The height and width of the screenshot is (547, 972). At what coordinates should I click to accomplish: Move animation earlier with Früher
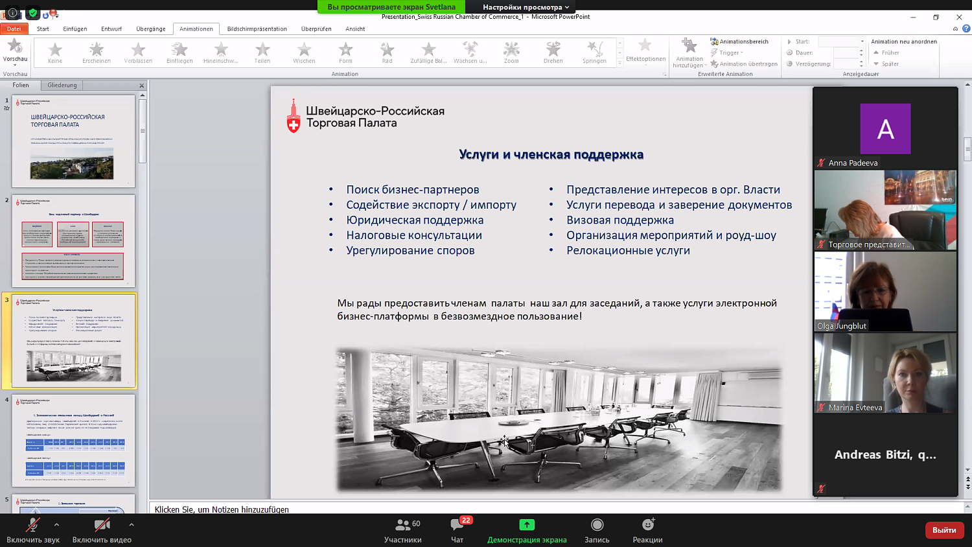tap(886, 52)
